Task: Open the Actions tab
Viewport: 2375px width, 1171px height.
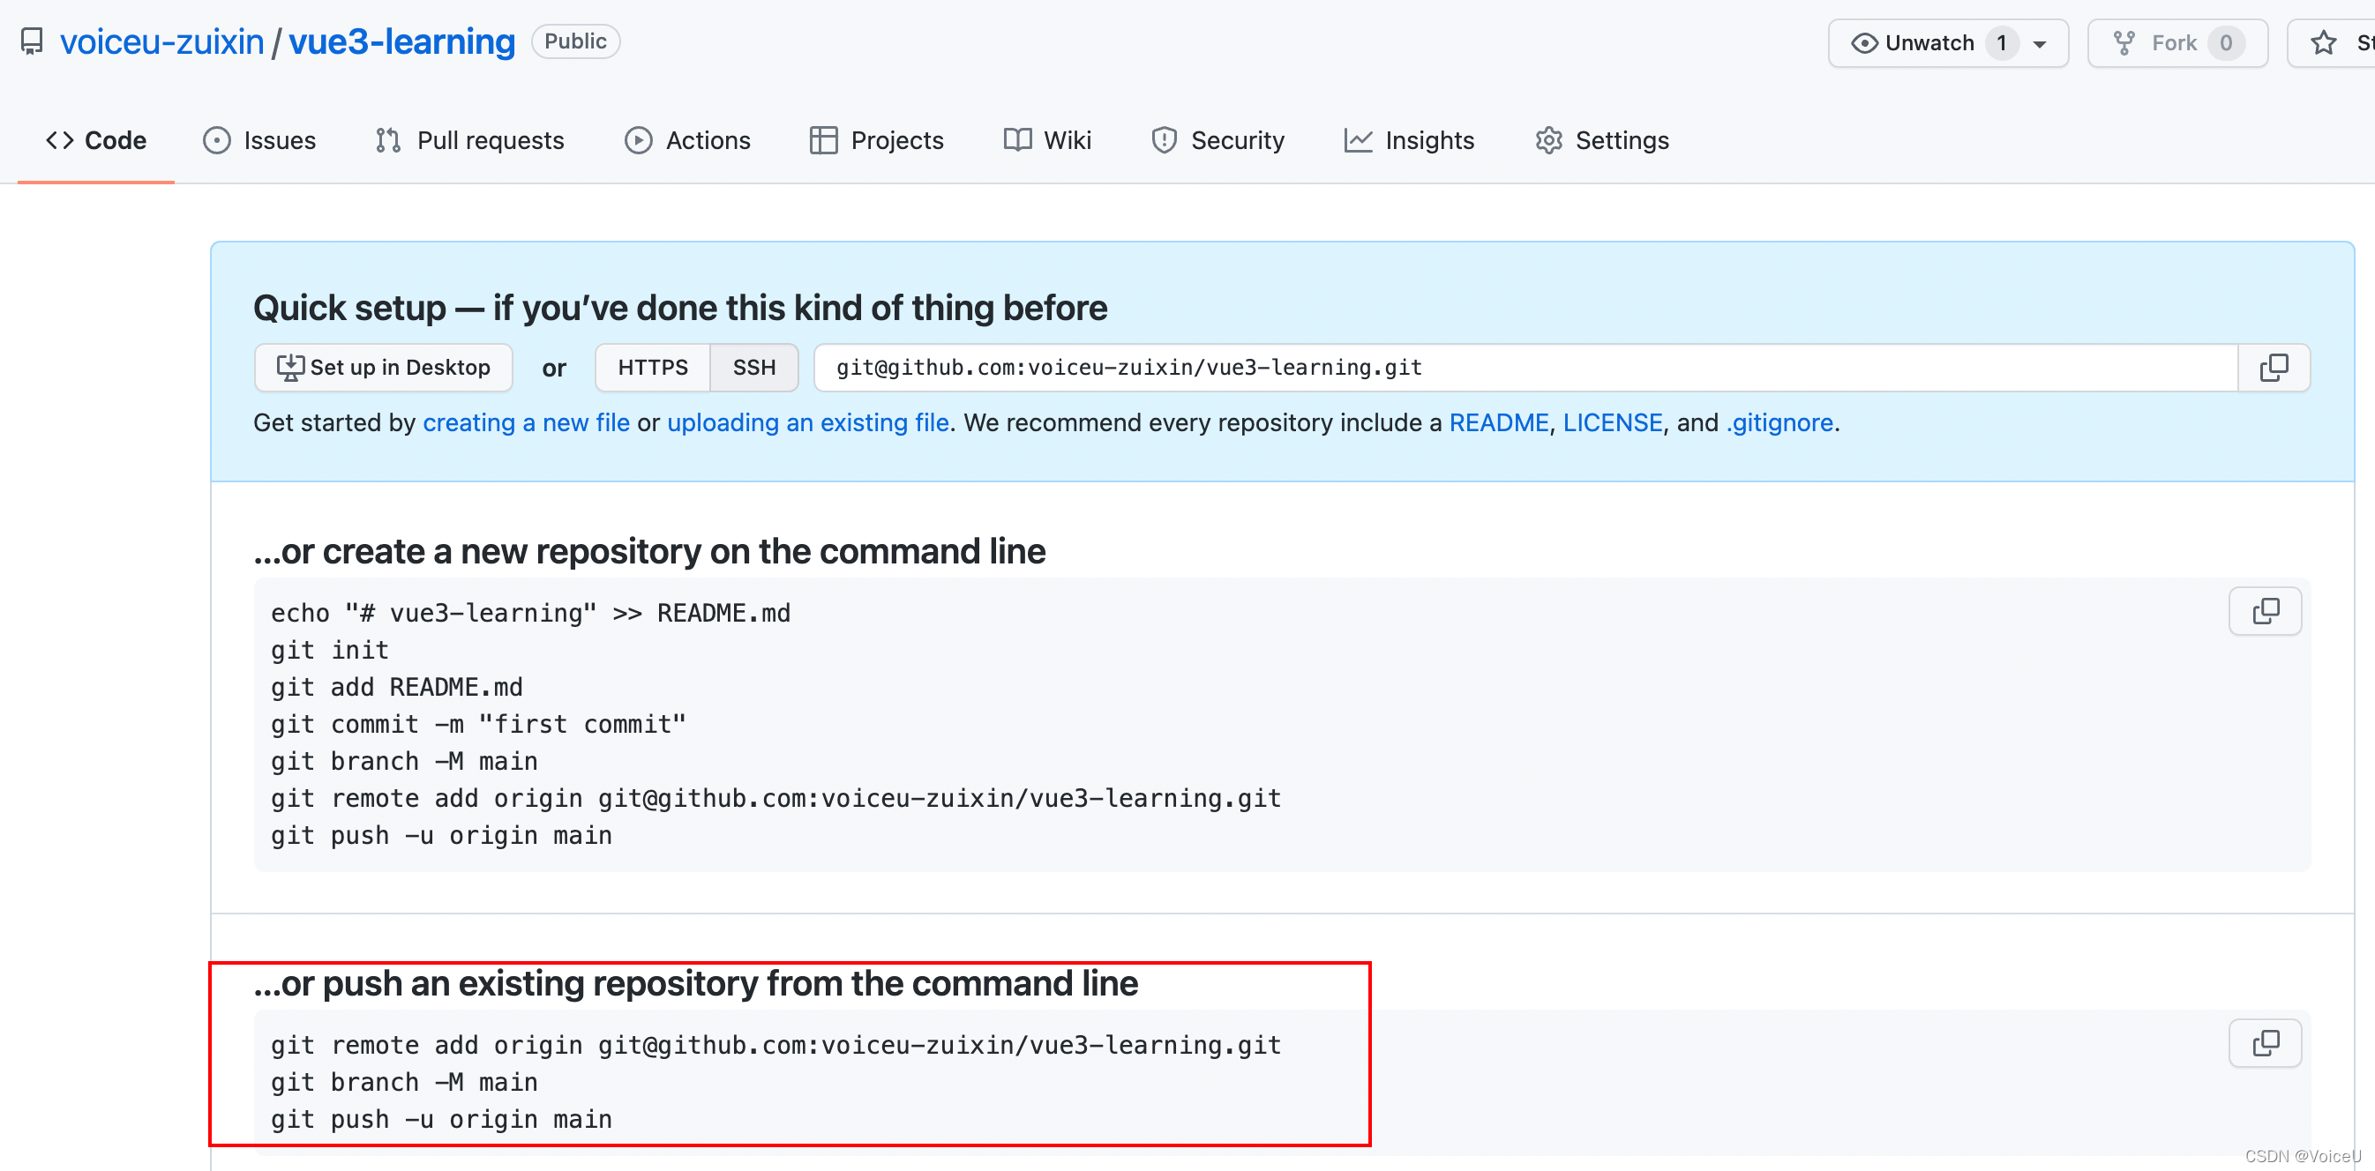Action: (688, 140)
